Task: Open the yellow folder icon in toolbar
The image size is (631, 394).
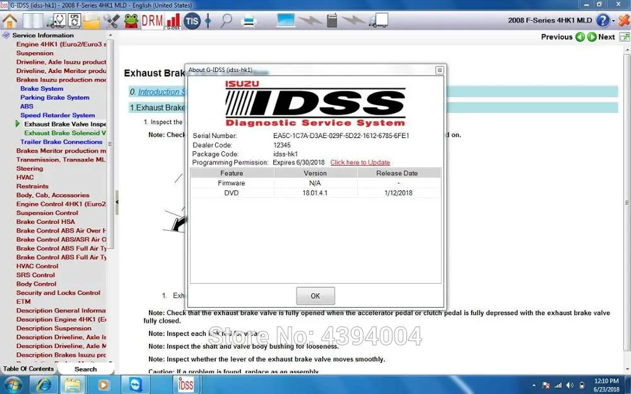Action: click(x=91, y=21)
